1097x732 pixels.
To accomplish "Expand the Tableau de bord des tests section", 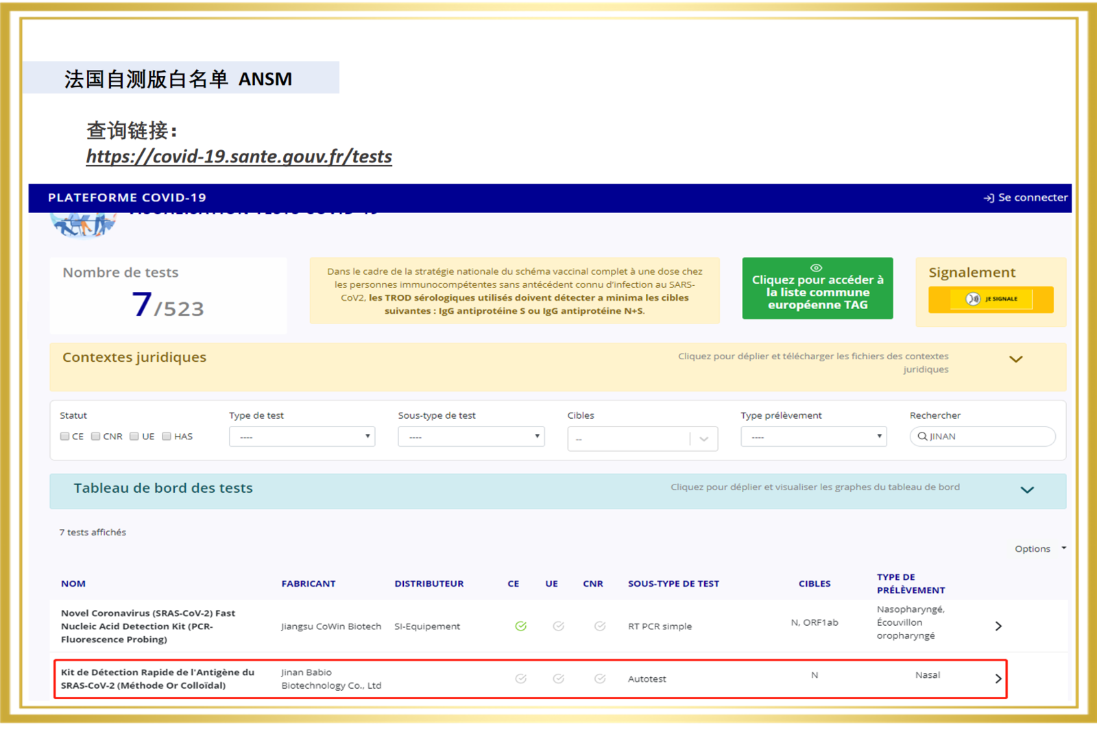I will click(x=1028, y=489).
